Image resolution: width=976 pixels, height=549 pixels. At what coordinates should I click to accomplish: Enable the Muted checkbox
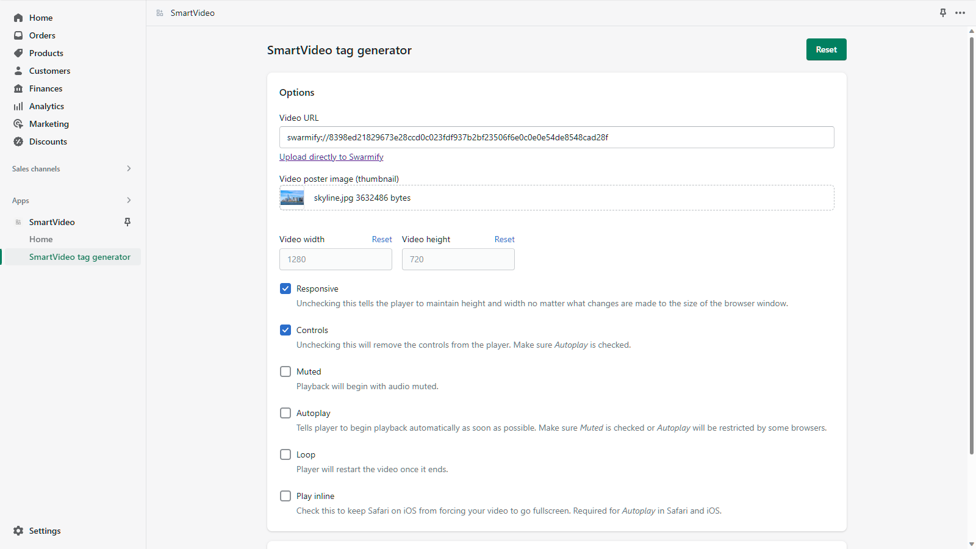285,371
